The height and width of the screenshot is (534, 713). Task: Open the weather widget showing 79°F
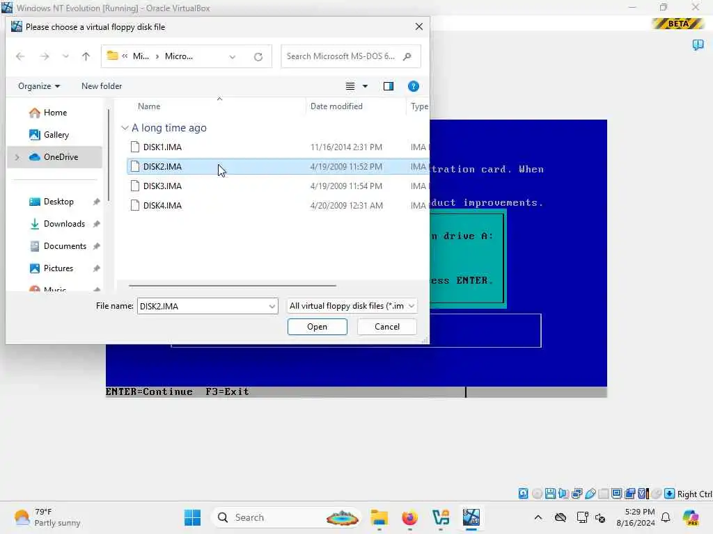[47, 517]
